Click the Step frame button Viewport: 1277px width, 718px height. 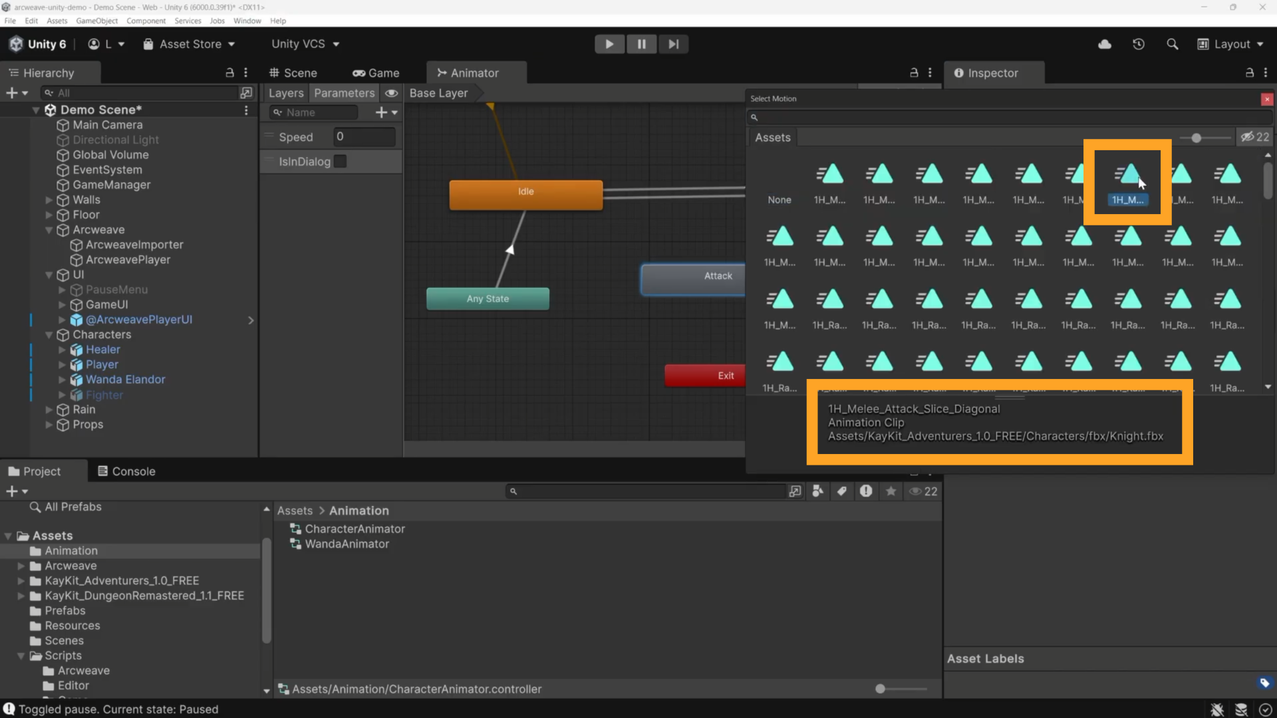pos(674,44)
